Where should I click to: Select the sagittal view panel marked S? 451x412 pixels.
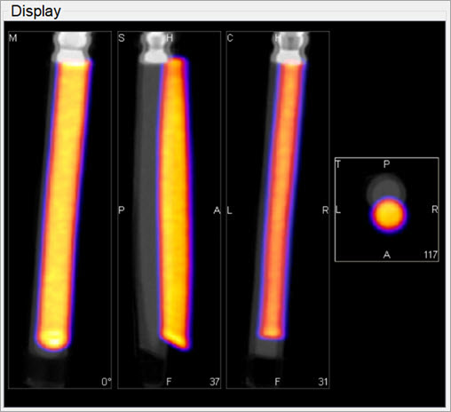click(x=169, y=210)
